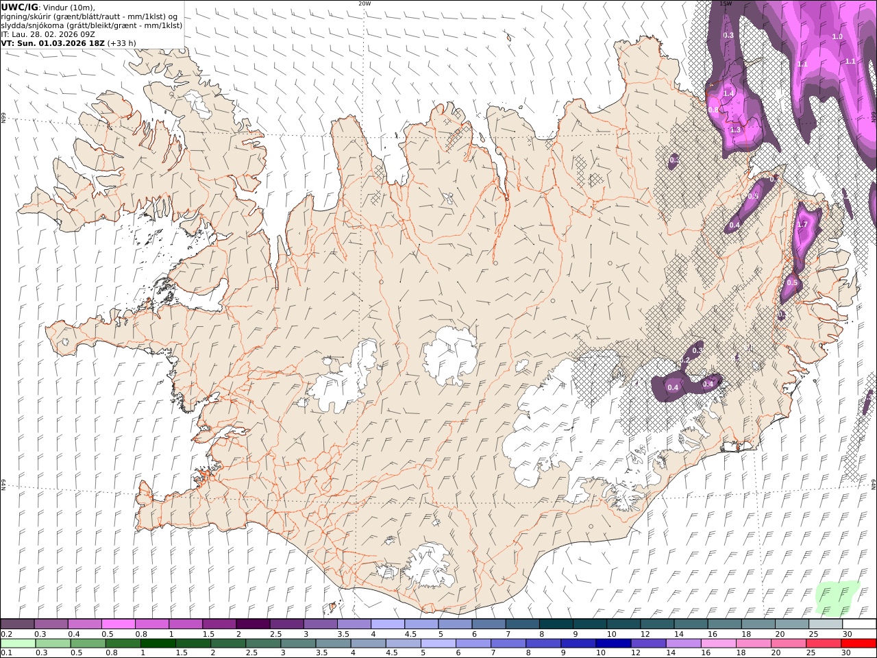The image size is (877, 658).
Task: Click the '(+33 h)' forecast offset text
Action: click(x=122, y=42)
